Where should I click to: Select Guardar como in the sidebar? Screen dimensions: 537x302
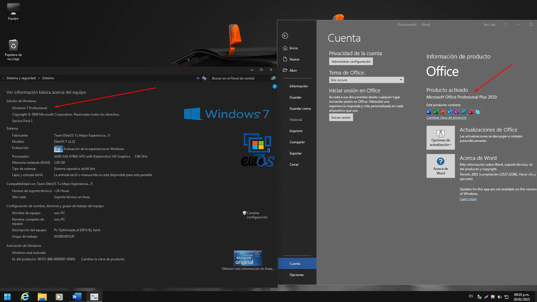click(300, 109)
